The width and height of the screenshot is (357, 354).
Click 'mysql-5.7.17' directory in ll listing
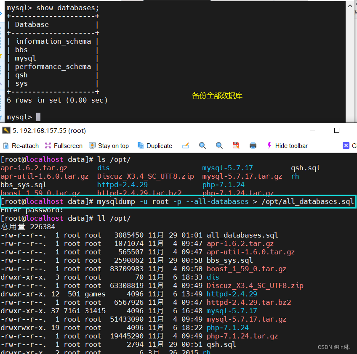click(232, 311)
